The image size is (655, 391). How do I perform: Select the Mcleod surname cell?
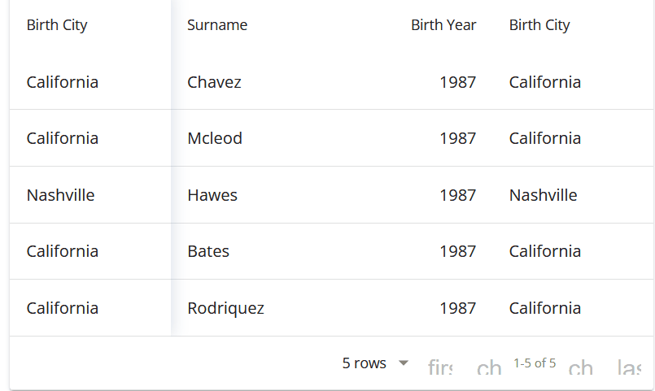pyautogui.click(x=215, y=138)
